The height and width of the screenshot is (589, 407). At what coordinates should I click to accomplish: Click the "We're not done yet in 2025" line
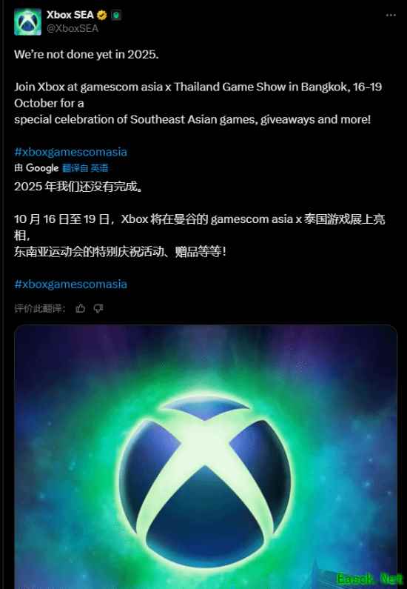87,55
